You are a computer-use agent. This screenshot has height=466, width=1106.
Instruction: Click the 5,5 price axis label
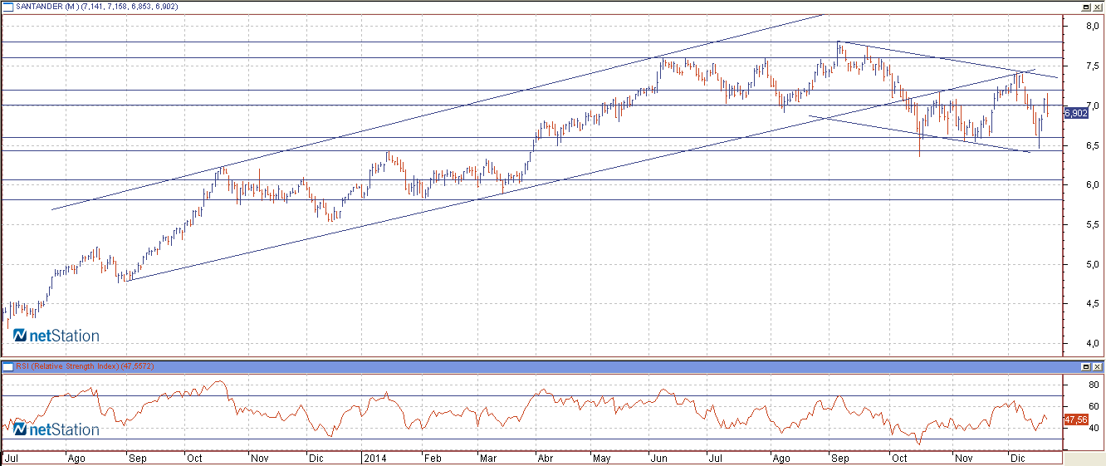1093,224
